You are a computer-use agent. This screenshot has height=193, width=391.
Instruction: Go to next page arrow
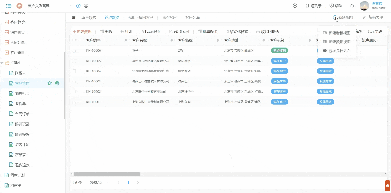[x=138, y=183]
